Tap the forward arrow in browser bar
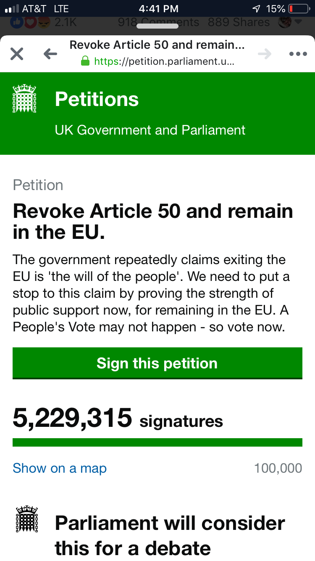 point(265,54)
